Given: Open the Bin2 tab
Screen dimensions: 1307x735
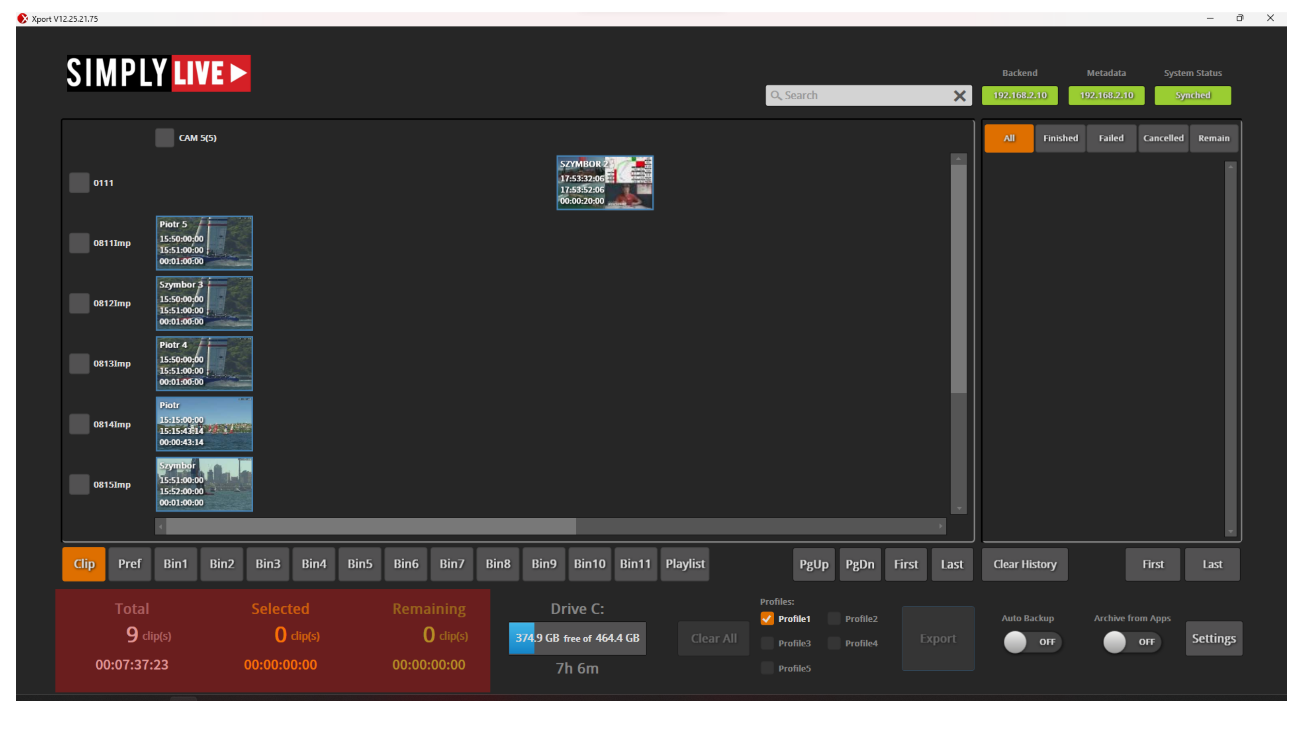Looking at the screenshot, I should click(x=222, y=563).
